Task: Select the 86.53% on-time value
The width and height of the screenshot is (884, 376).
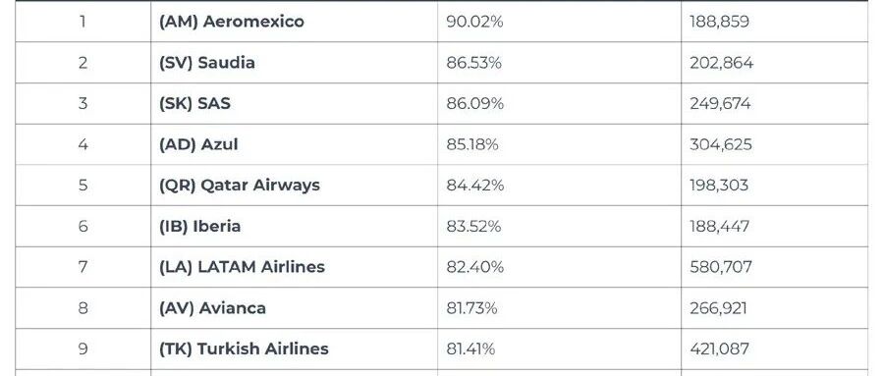Action: click(473, 63)
